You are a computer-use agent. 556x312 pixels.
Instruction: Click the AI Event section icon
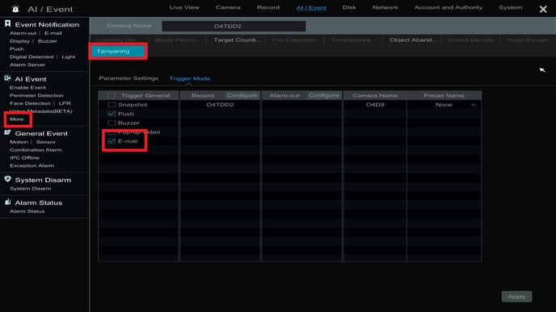7,78
